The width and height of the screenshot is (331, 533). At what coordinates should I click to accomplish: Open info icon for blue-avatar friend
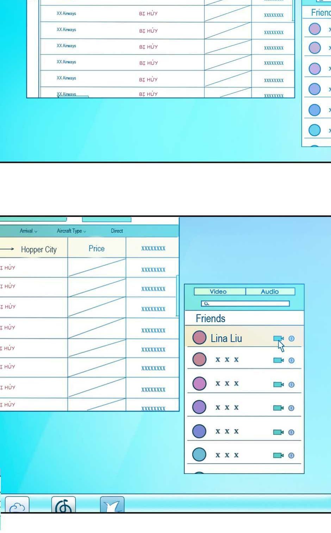(291, 432)
